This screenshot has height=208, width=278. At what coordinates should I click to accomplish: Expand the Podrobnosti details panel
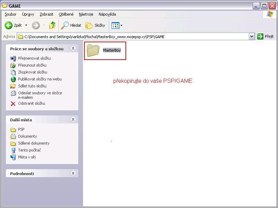pos(73,173)
